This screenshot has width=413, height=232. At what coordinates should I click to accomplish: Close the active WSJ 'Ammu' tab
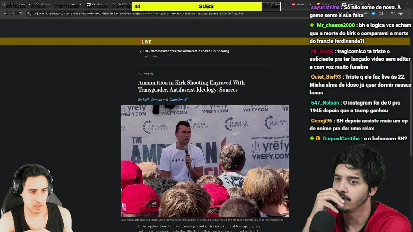pos(362,5)
